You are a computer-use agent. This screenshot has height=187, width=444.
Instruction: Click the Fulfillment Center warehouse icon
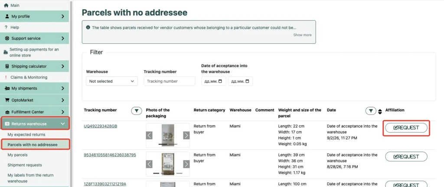[x=7, y=112]
